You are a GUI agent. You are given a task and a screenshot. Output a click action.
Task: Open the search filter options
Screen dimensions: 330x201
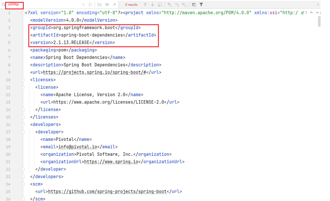click(201, 5)
